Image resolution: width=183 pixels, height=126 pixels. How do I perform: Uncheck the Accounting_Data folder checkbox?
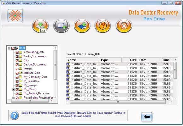tap(17, 52)
